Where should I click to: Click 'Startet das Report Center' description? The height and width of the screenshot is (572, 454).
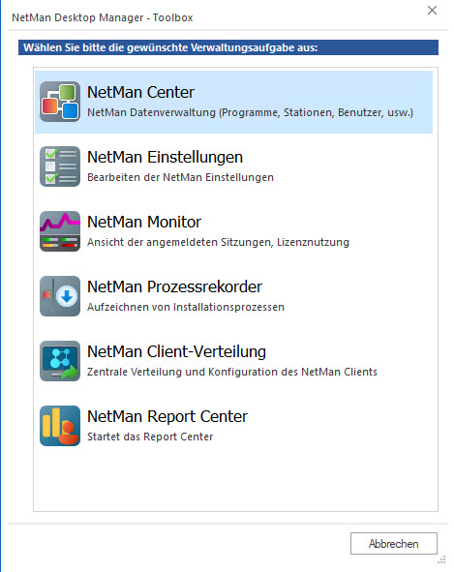point(150,437)
